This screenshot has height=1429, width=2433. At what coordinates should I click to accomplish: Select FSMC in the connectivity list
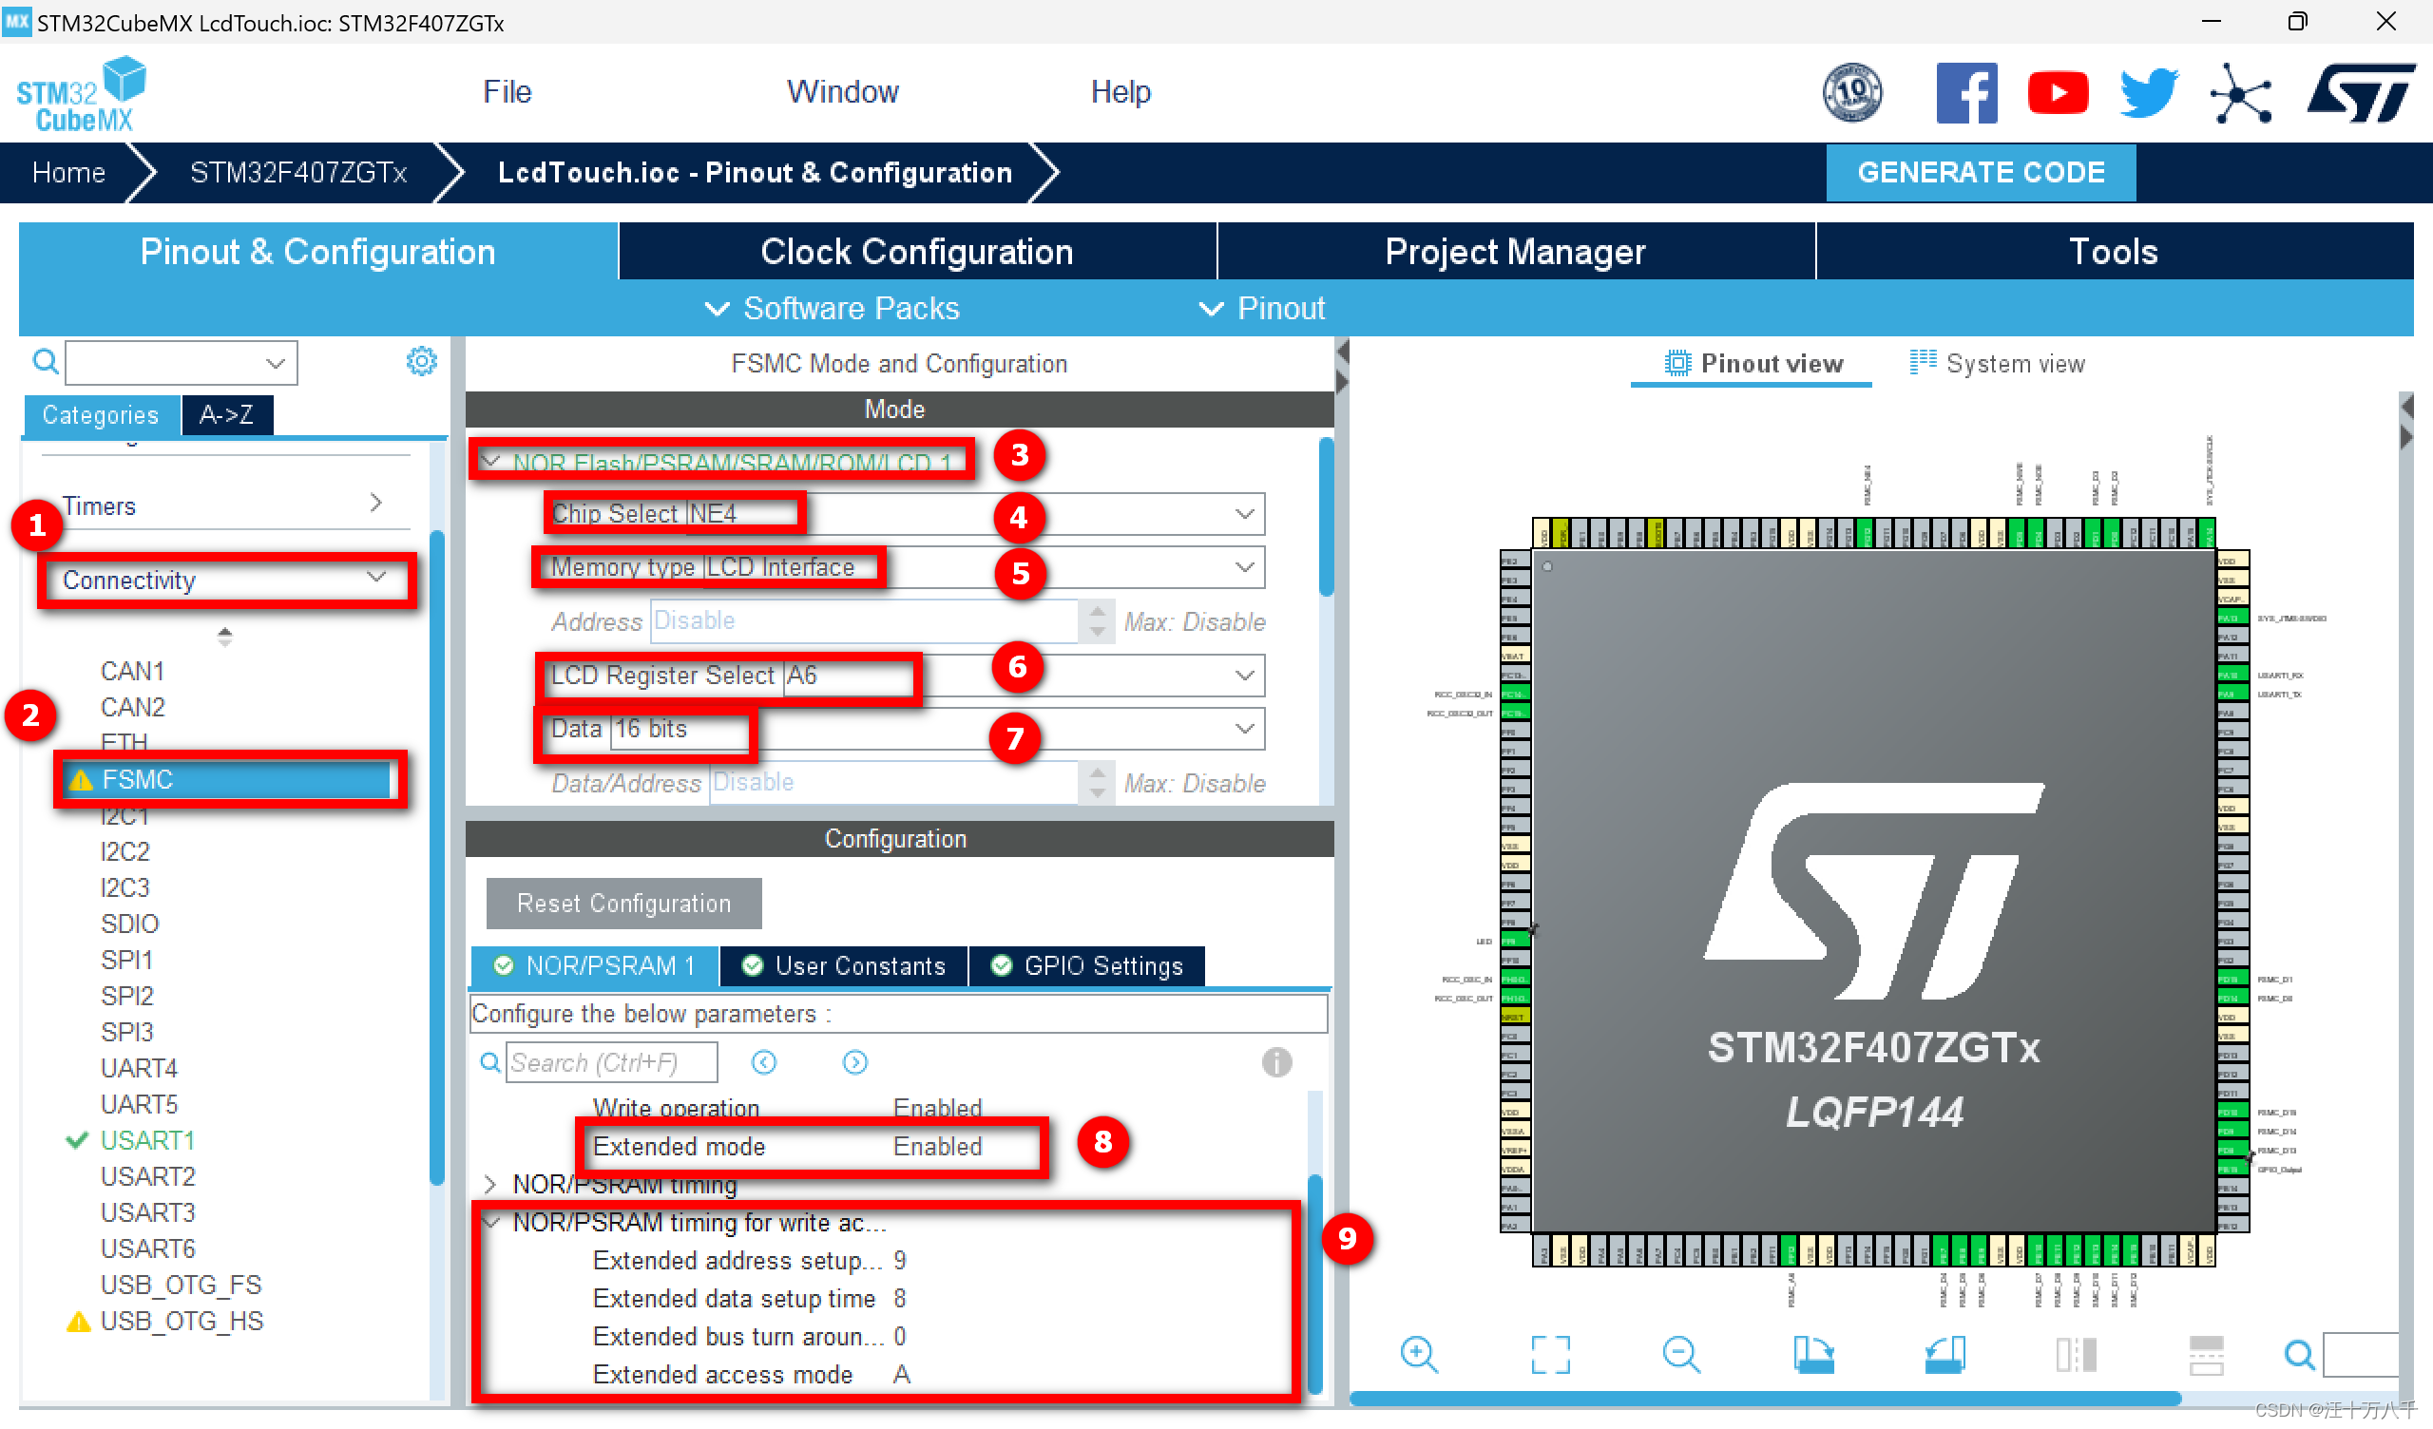[x=229, y=780]
